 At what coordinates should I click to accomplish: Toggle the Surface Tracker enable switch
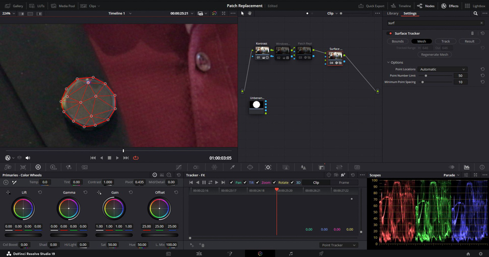tap(390, 33)
